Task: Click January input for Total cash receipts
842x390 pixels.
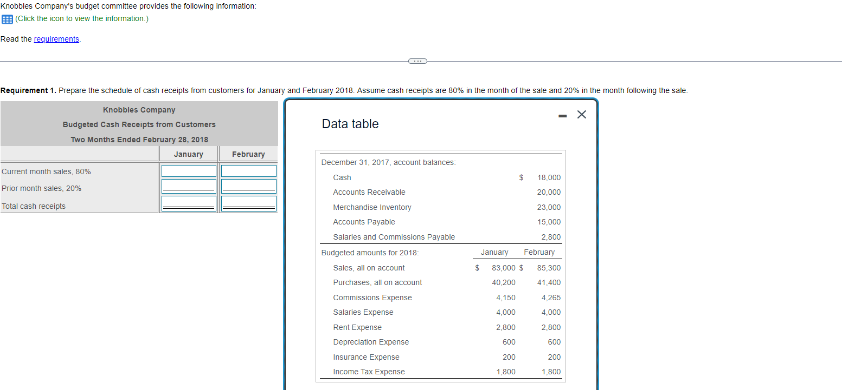Action: pyautogui.click(x=189, y=203)
